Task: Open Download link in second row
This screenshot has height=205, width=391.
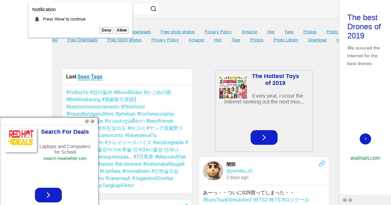Action: click(x=317, y=40)
